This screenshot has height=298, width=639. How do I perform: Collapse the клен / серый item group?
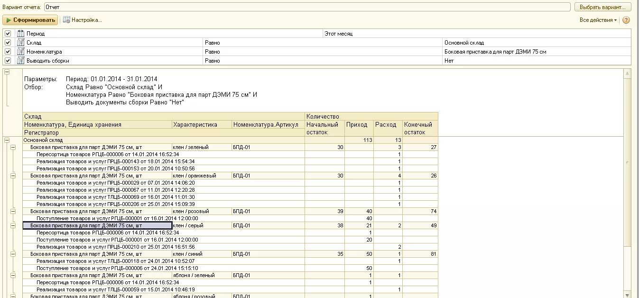pyautogui.click(x=13, y=225)
